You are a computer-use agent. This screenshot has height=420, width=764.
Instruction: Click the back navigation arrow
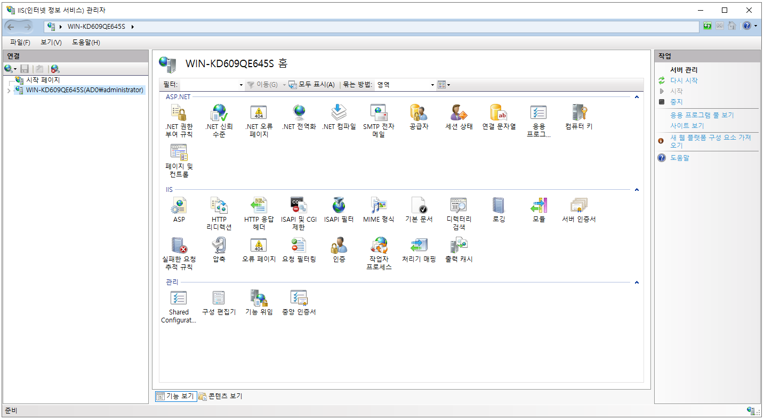(11, 26)
